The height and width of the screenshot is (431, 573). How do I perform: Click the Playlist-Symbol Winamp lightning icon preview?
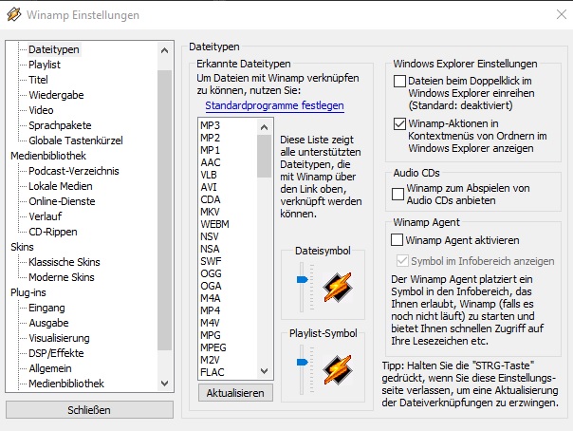coord(338,369)
